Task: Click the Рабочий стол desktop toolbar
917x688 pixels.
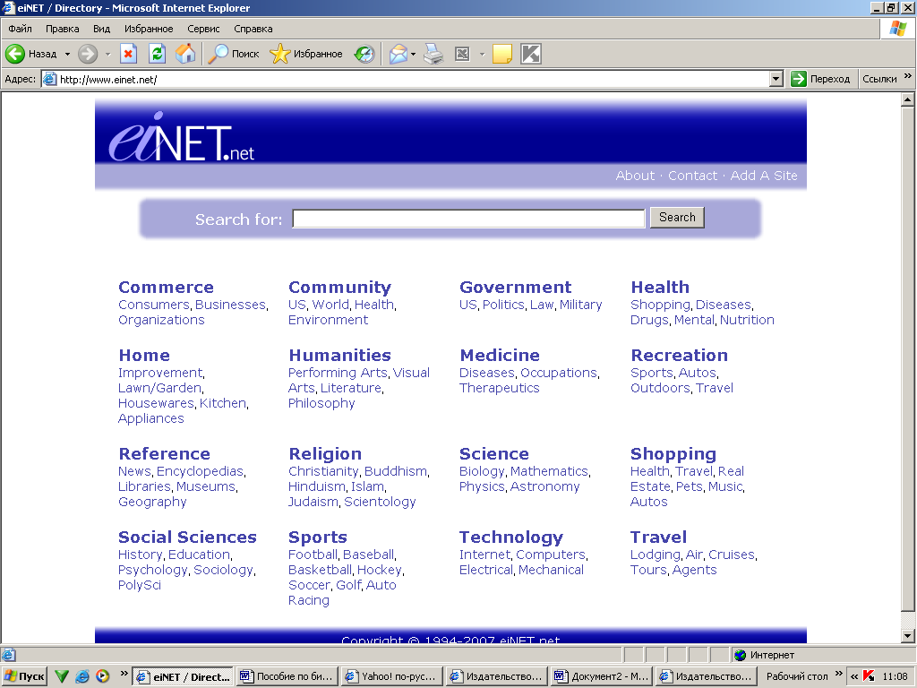Action: tap(796, 676)
